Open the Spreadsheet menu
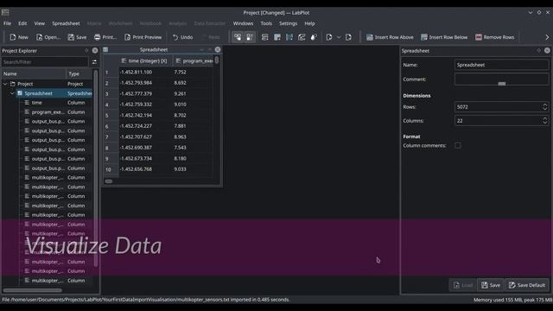Image resolution: width=553 pixels, height=311 pixels. [x=66, y=23]
